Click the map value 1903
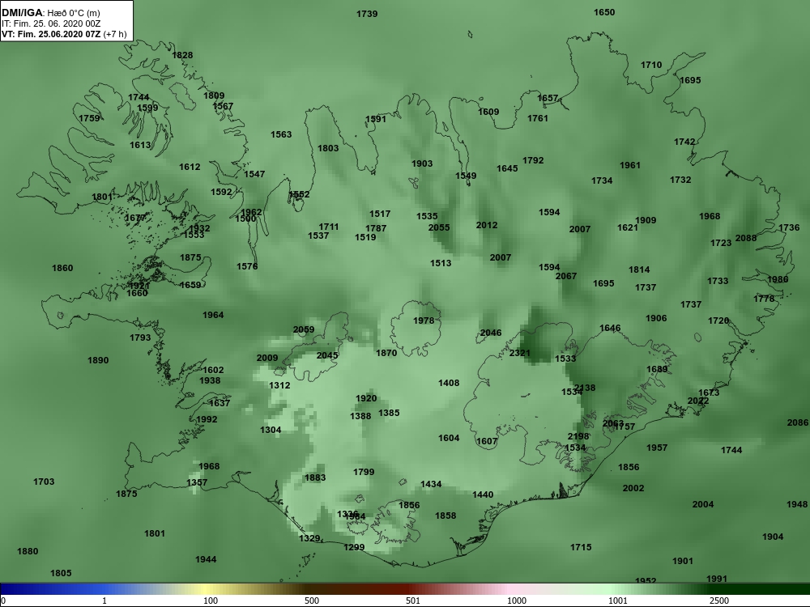Image resolution: width=810 pixels, height=607 pixels. point(422,163)
